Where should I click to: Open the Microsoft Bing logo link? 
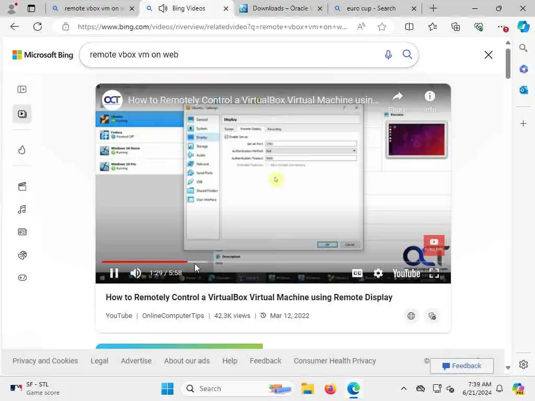pos(43,55)
